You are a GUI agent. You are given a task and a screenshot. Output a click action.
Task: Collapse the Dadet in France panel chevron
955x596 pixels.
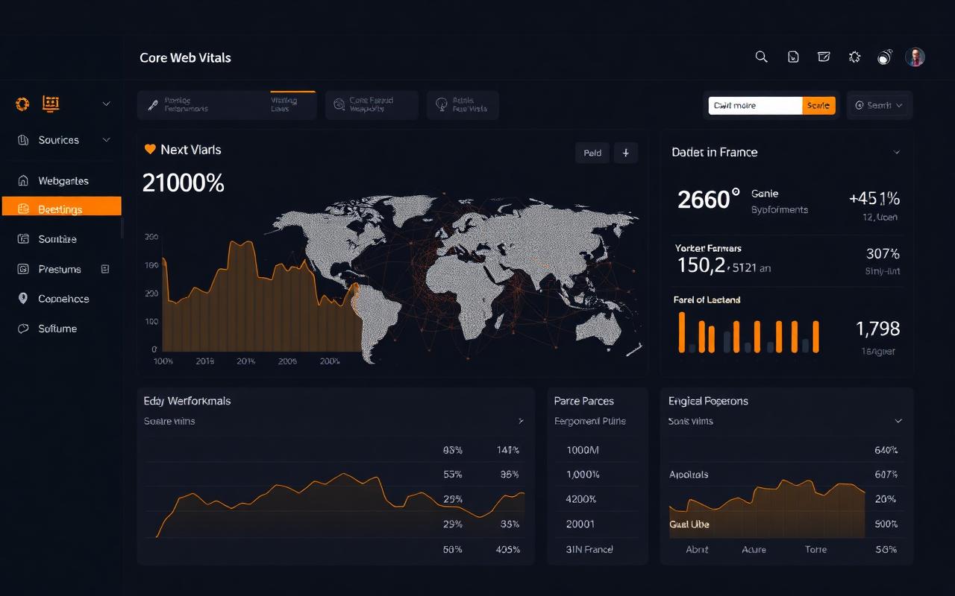coord(897,152)
